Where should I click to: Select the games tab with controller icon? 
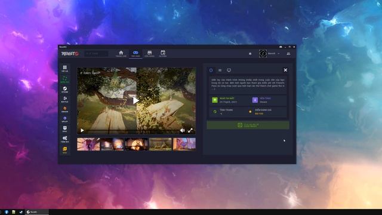pos(135,54)
